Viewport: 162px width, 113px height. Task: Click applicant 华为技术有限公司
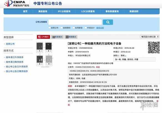click(83, 55)
